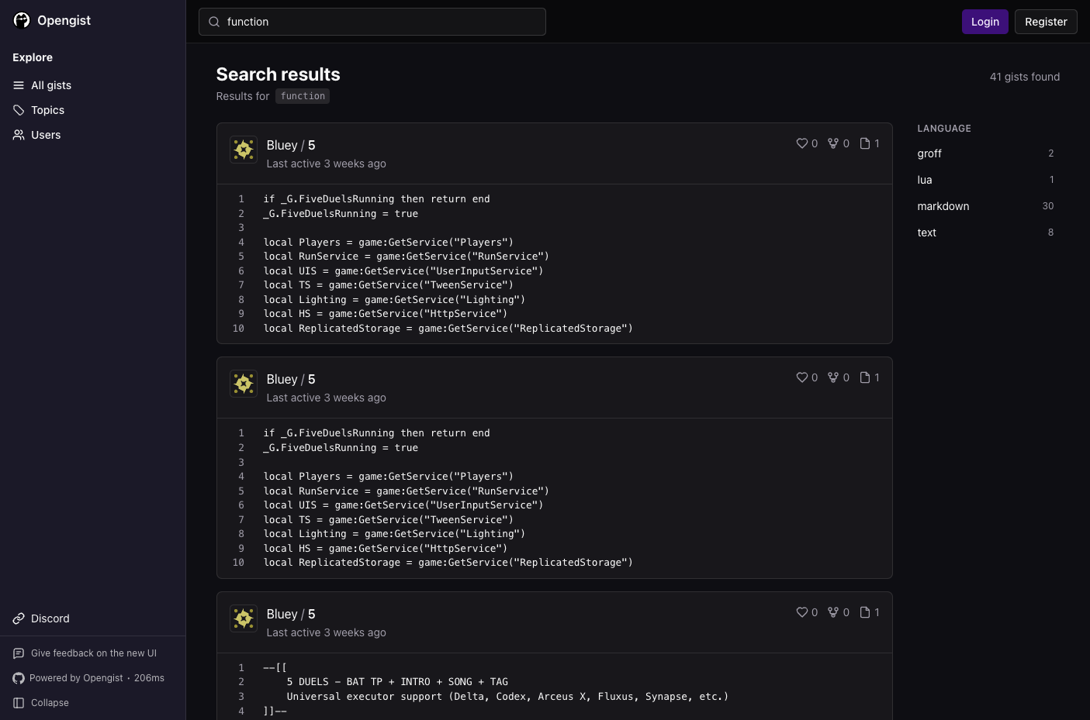This screenshot has height=720, width=1090.
Task: Click the Login button
Action: [x=985, y=22]
